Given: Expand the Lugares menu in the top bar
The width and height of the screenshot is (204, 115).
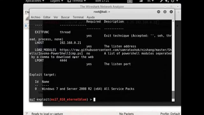Looking at the screenshot, I should pos(56,1).
